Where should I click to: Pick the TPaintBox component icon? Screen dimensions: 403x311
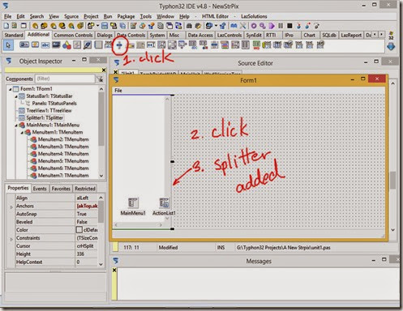pos(88,45)
